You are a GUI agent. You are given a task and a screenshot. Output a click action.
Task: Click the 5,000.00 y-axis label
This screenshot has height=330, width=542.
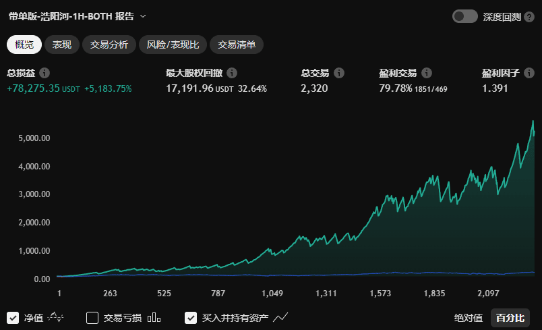34,138
